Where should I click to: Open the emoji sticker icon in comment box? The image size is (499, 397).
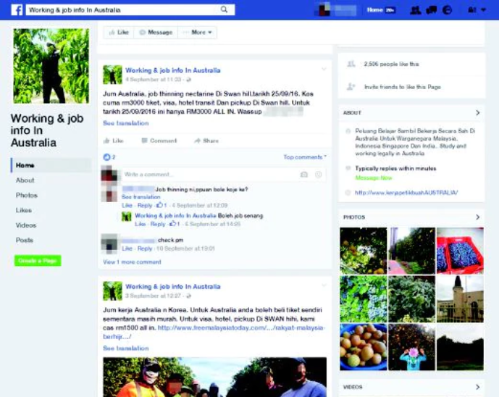pyautogui.click(x=318, y=175)
